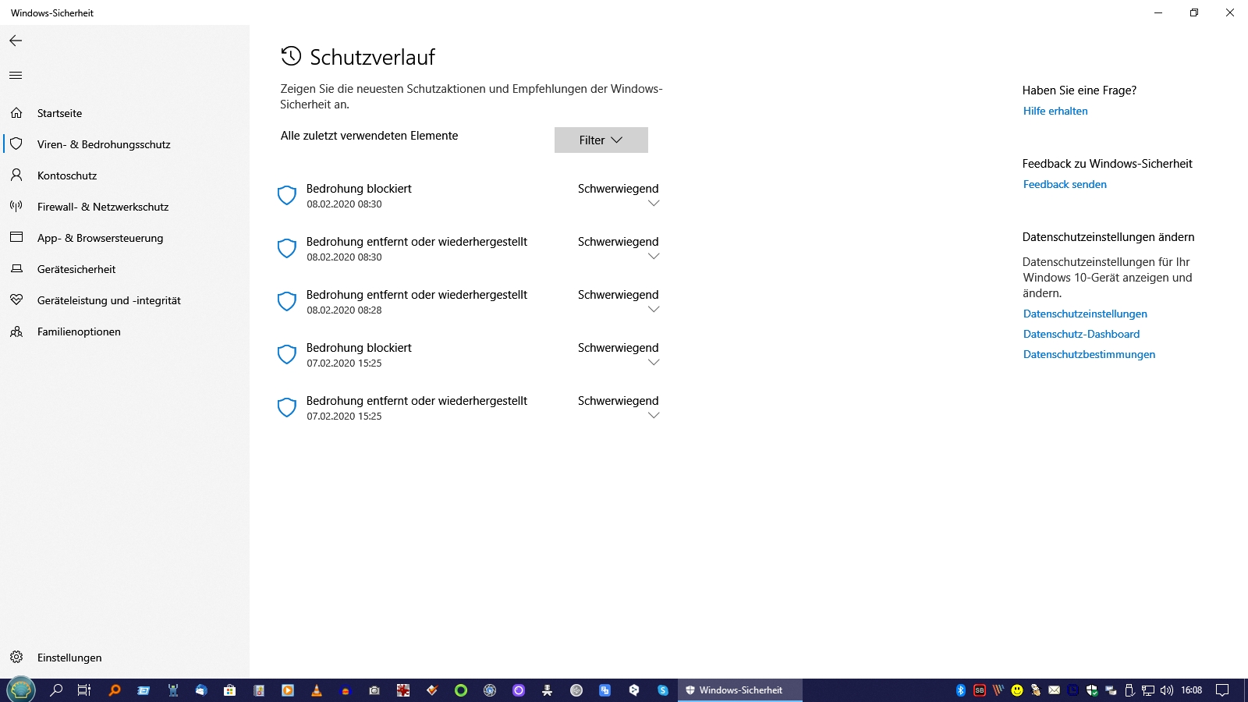Click Hilfe erhalten link
The width and height of the screenshot is (1248, 702).
pyautogui.click(x=1055, y=111)
